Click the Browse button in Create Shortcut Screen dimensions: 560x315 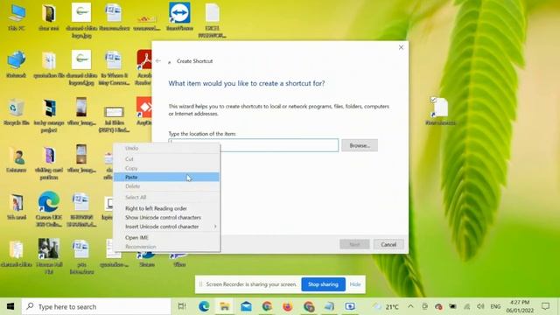360,146
